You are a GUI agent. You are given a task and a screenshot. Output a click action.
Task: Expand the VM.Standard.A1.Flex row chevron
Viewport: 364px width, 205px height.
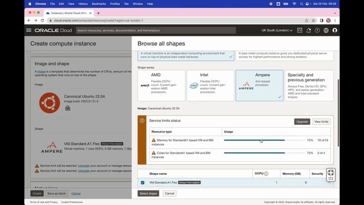coord(329,183)
